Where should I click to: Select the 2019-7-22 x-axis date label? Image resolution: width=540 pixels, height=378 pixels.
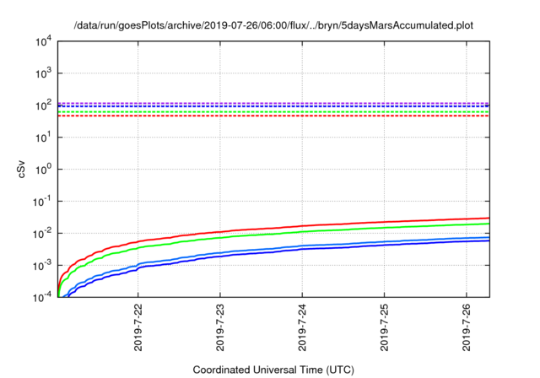click(138, 327)
